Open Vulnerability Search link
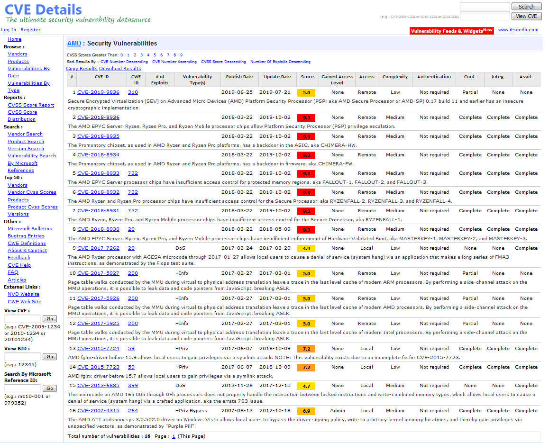Viewport: 549px width, 443px height. (32, 156)
